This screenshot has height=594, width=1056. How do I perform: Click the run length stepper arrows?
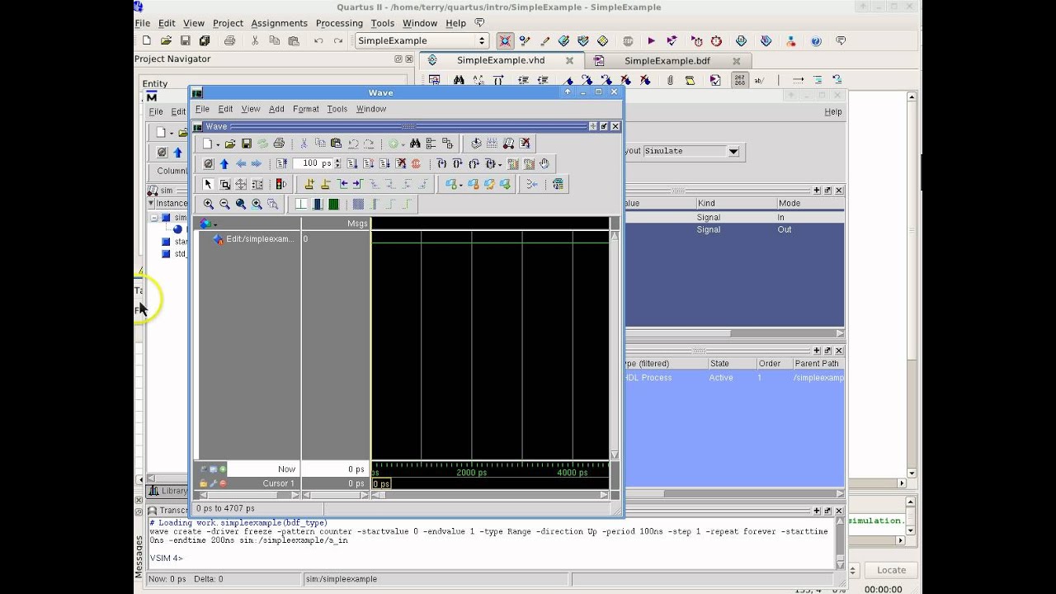point(337,163)
